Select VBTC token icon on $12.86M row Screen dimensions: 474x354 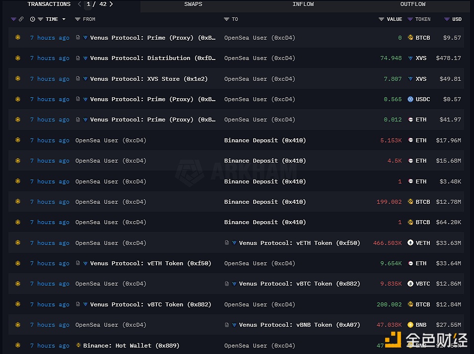pos(410,284)
